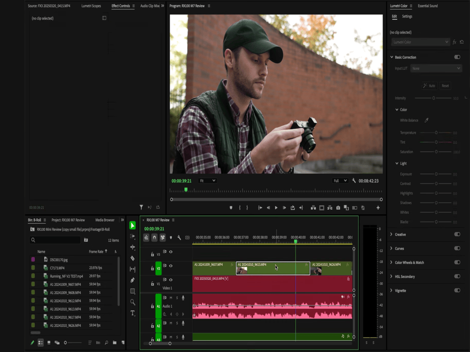The image size is (470, 352).
Task: Click the Reset button in Basic Correction
Action: [445, 86]
